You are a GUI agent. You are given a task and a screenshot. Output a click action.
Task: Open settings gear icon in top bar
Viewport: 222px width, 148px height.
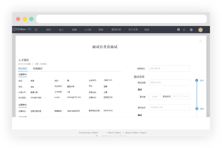point(191,30)
